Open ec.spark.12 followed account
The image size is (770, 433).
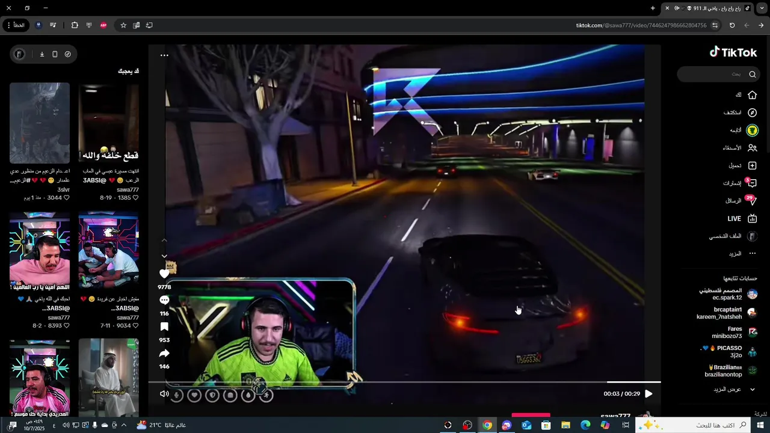click(727, 294)
